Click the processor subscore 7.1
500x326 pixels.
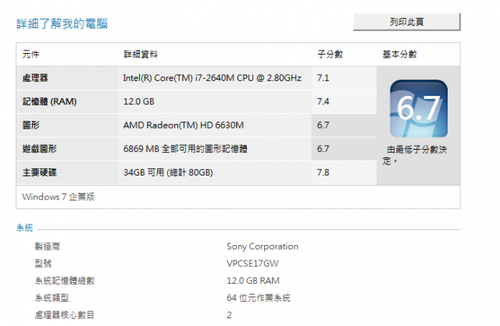323,78
